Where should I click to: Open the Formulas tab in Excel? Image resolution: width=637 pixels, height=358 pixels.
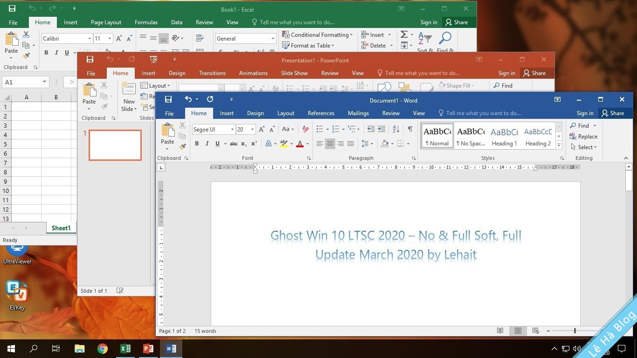(x=146, y=22)
